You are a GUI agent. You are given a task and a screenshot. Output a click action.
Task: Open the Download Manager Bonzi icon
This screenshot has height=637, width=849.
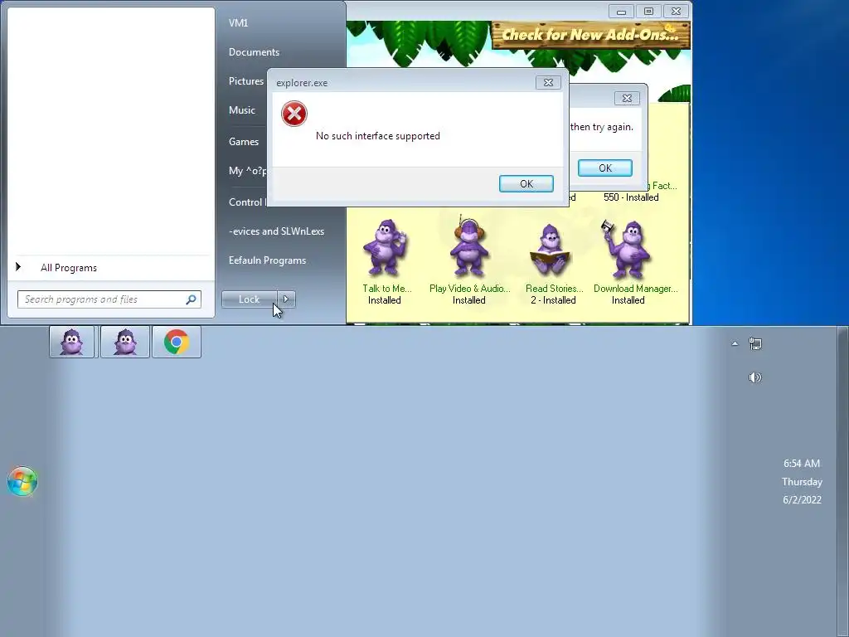click(x=627, y=249)
